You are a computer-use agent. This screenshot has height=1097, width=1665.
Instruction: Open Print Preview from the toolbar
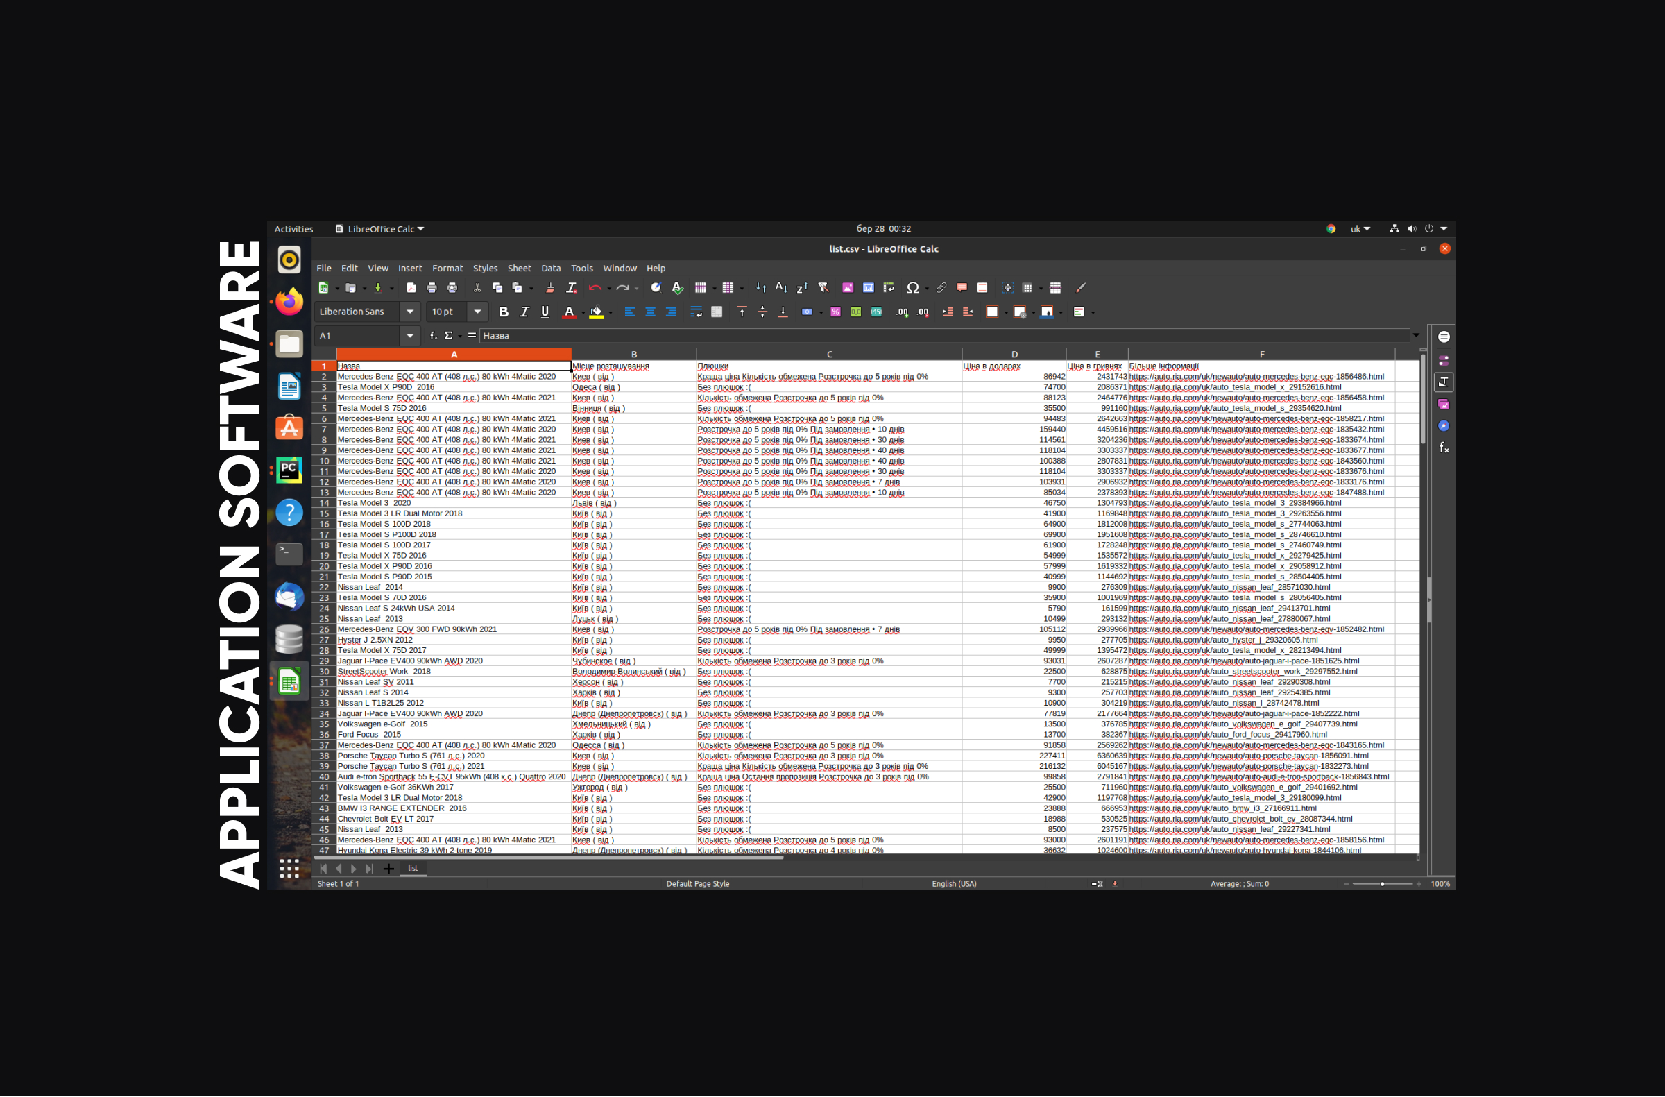pyautogui.click(x=452, y=287)
